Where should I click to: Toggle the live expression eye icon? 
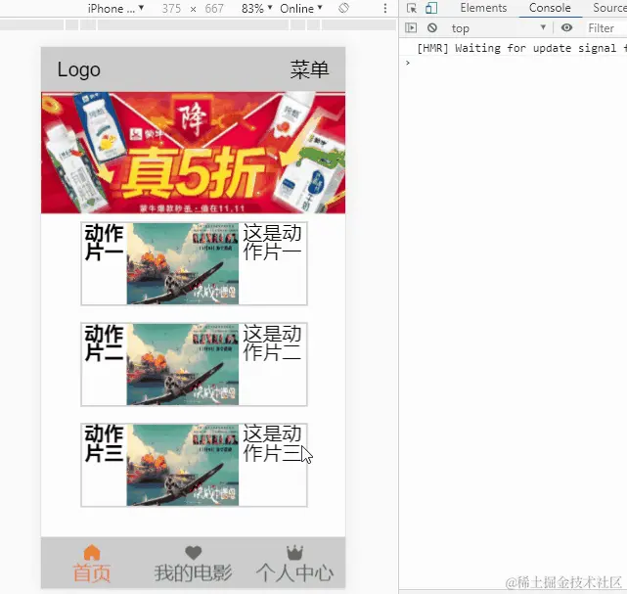pyautogui.click(x=566, y=27)
